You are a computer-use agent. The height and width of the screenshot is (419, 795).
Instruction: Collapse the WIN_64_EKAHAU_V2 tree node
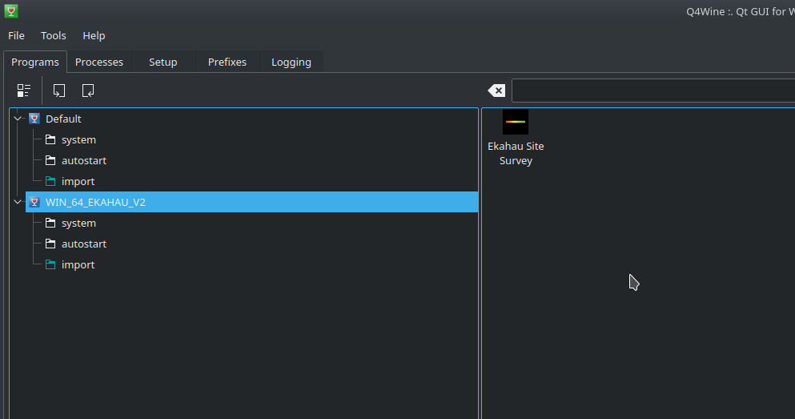pyautogui.click(x=18, y=202)
